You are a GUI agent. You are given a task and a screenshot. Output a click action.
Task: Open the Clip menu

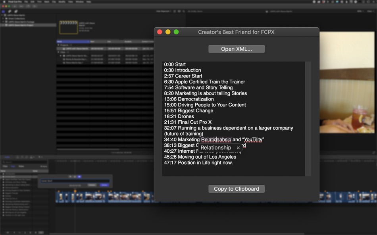pyautogui.click(x=54, y=2)
